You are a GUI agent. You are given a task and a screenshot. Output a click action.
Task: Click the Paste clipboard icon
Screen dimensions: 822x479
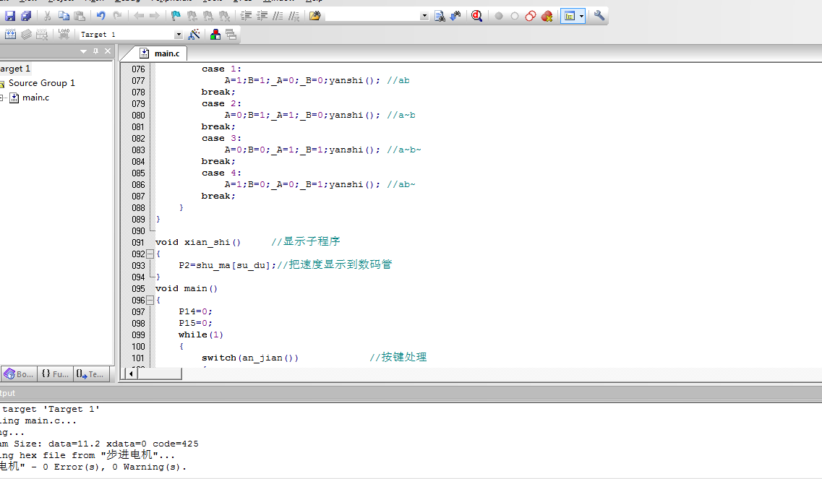click(80, 16)
